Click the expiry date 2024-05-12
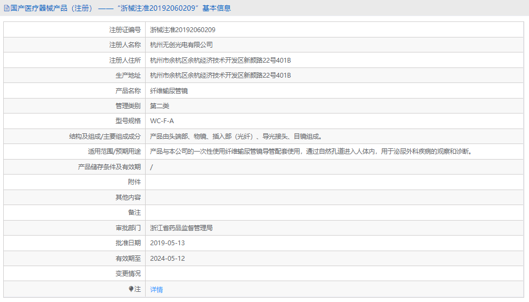 168,259
